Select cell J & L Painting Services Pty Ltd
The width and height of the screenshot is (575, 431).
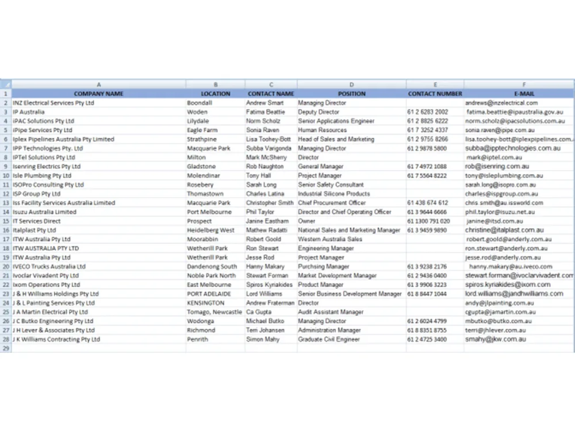click(x=99, y=303)
